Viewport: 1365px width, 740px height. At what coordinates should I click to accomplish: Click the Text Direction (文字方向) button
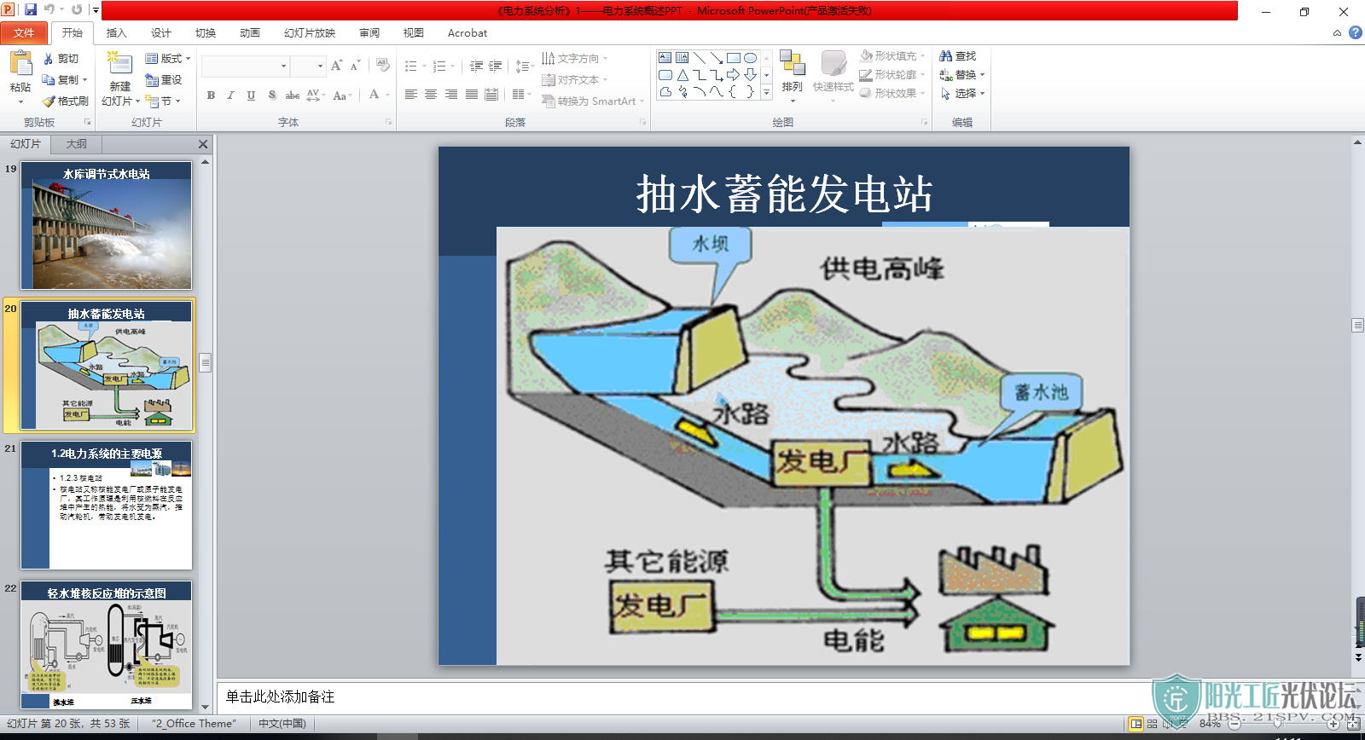[x=575, y=59]
